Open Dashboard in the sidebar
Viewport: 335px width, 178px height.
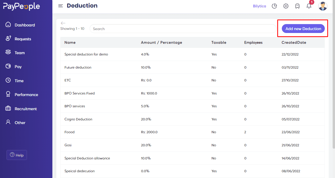[x=25, y=25]
